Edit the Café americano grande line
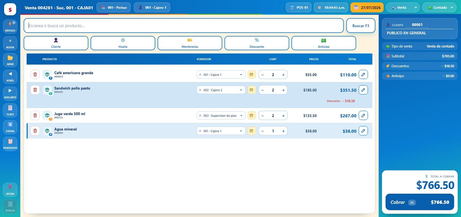The width and height of the screenshot is (461, 217). point(363,74)
